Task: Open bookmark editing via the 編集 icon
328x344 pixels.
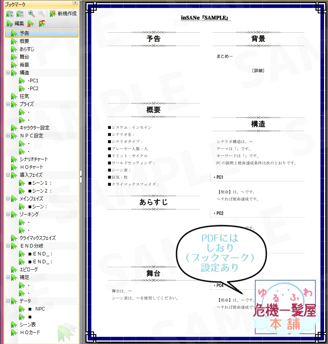Action: point(10,23)
